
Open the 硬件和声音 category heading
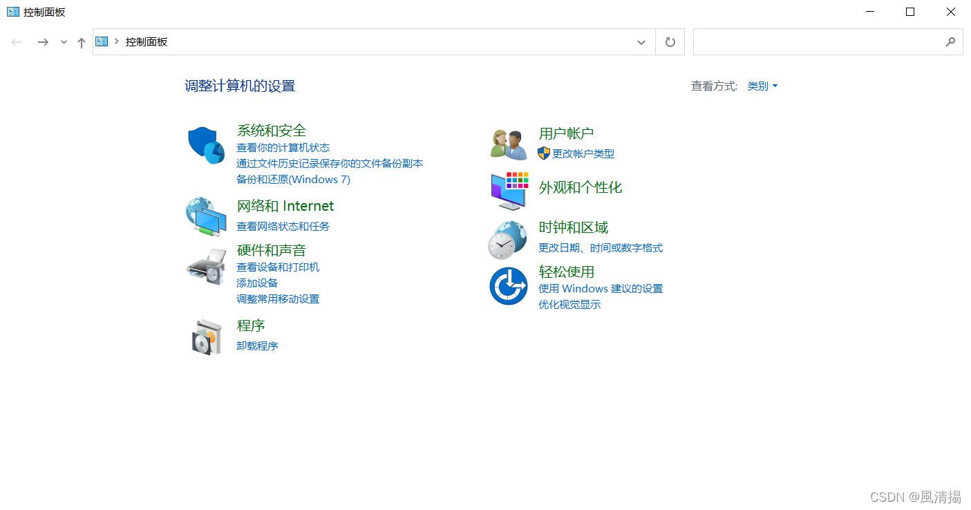272,250
